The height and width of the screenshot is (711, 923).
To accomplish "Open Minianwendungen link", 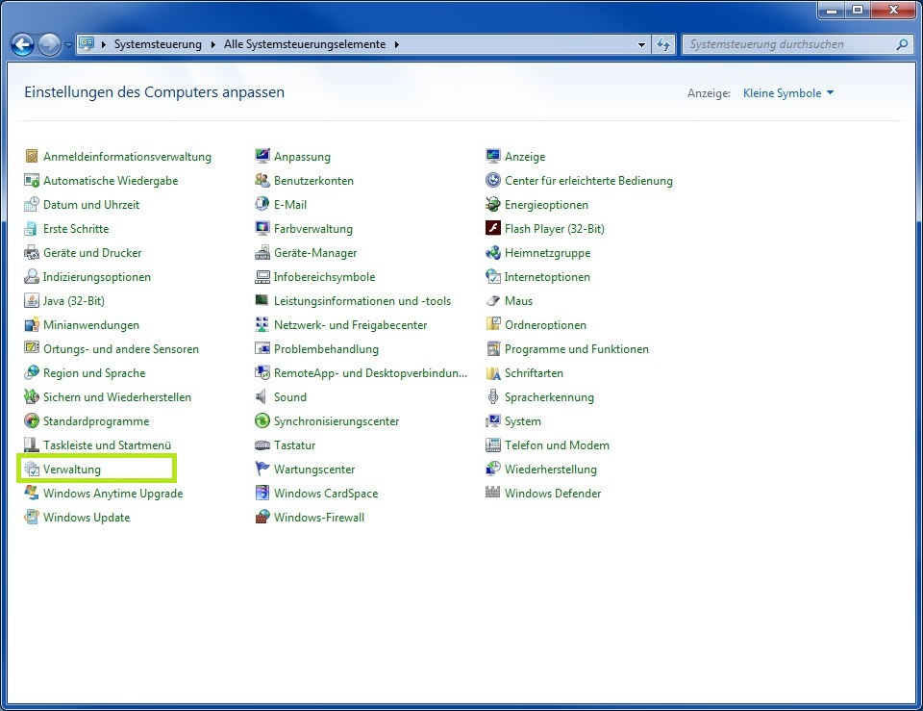I will 91,324.
